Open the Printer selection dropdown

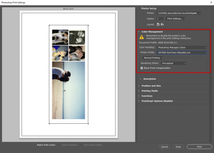tap(179, 13)
